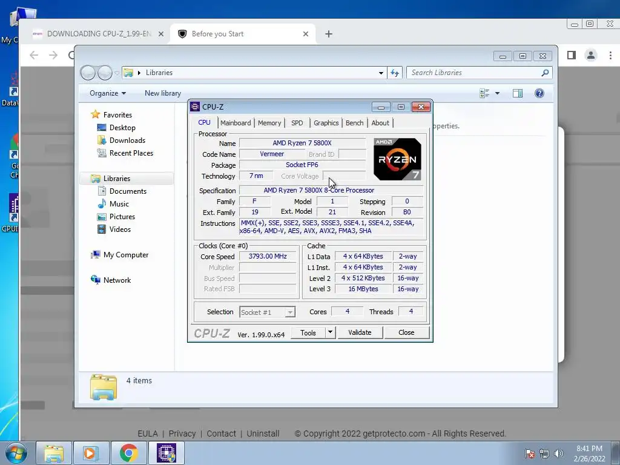Toggle the Explorer preview pane icon

click(x=517, y=93)
